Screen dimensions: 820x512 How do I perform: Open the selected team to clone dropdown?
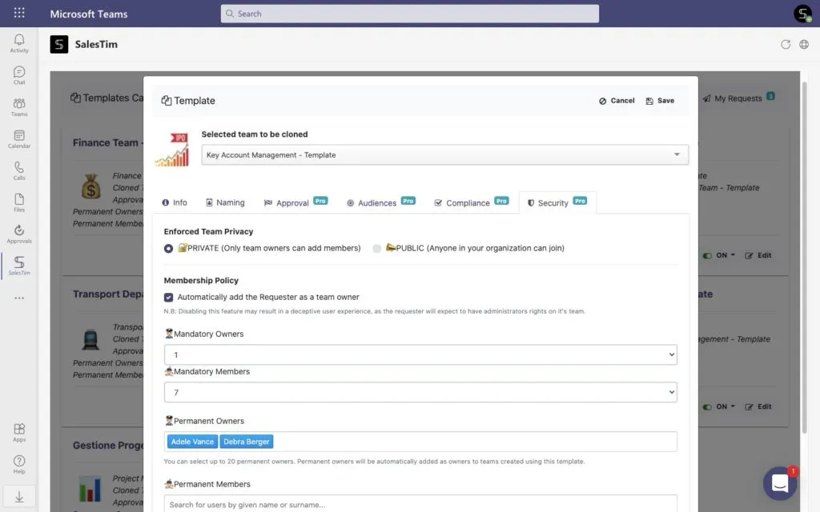(444, 154)
